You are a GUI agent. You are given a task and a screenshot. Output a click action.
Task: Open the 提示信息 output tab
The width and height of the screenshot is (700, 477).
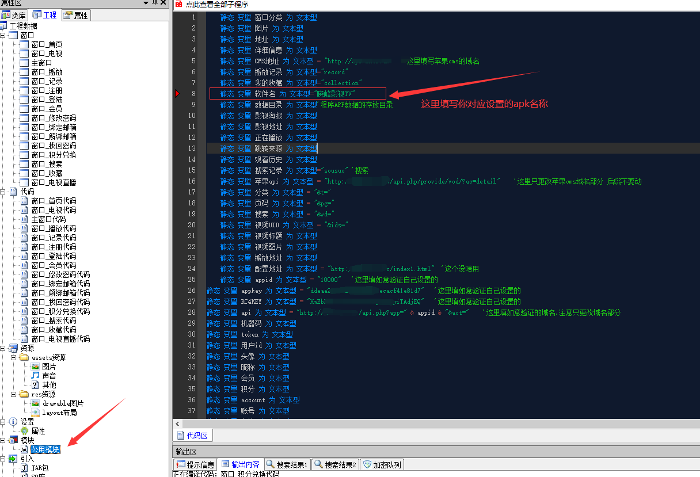(x=195, y=464)
